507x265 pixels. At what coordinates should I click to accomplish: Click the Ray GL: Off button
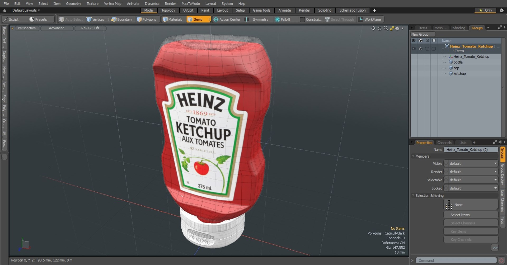(90, 28)
